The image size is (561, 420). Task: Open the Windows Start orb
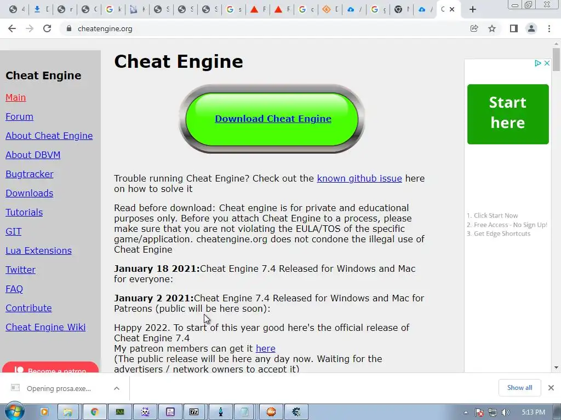[14, 411]
